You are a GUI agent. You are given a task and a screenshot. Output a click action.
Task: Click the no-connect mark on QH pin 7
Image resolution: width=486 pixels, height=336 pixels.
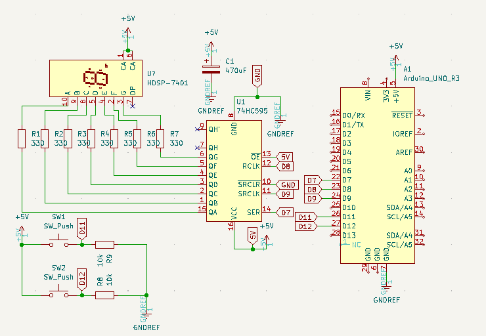[197, 148]
